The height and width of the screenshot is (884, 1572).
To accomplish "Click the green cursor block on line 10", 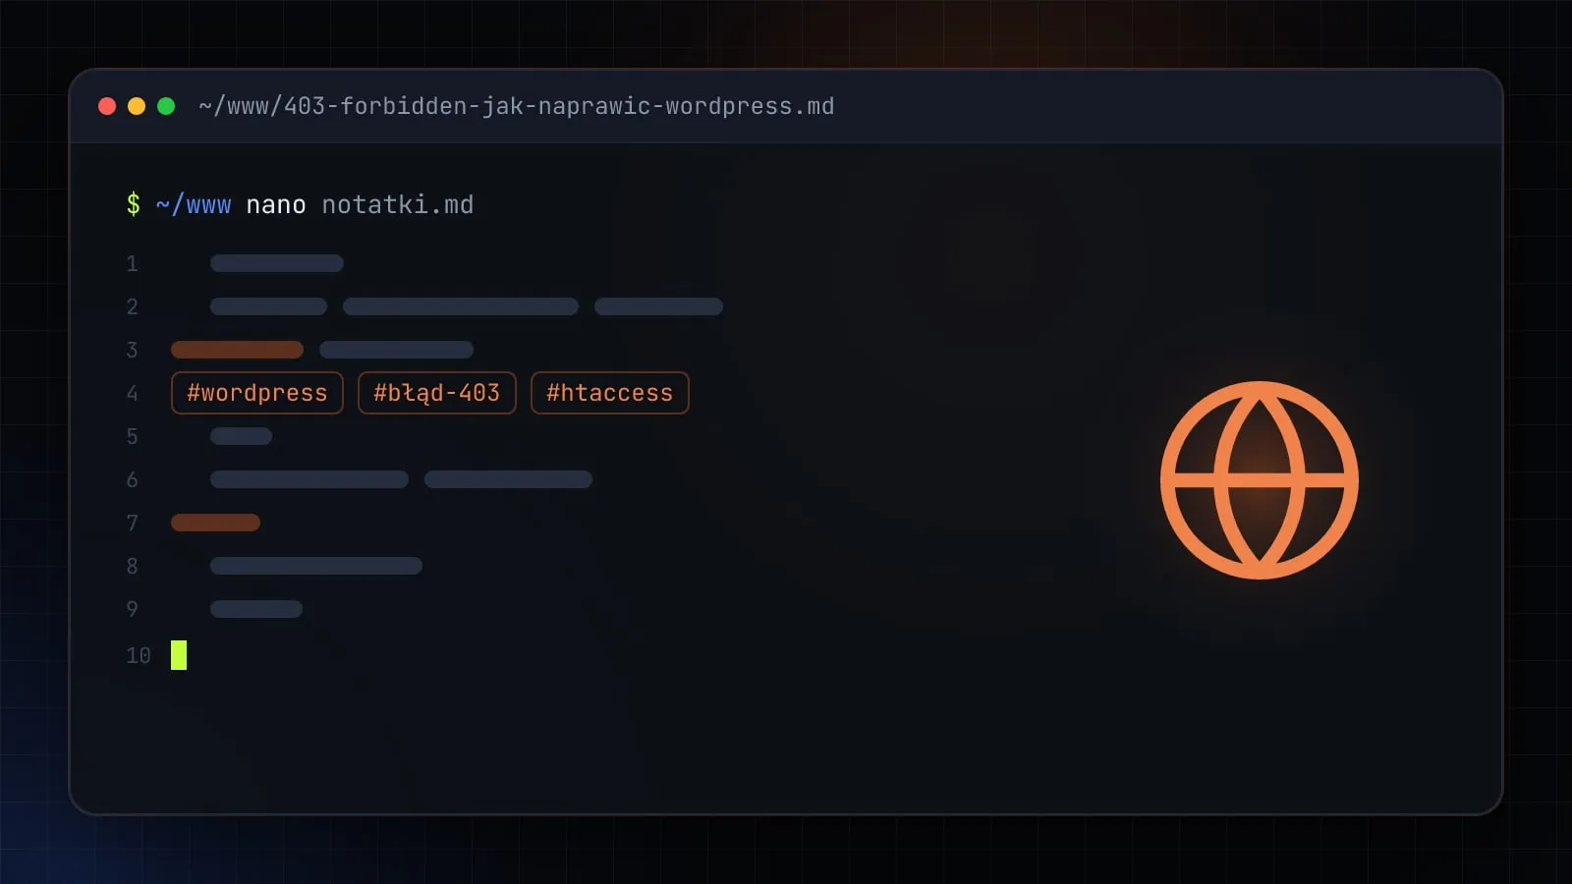I will coord(179,655).
